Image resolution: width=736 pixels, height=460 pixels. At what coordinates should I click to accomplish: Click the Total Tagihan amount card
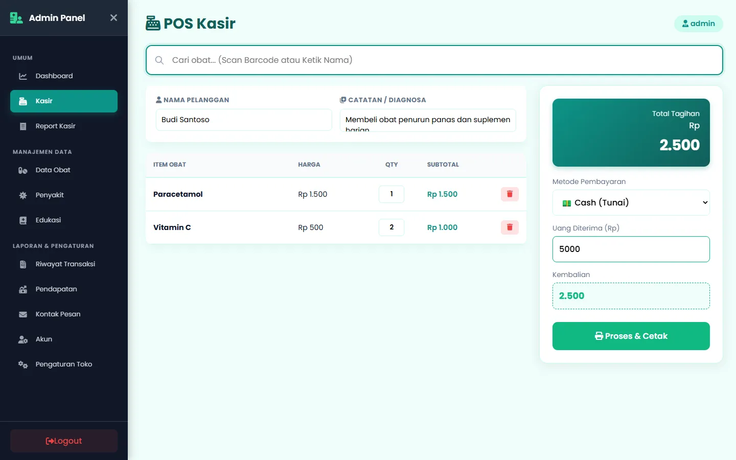(x=631, y=132)
